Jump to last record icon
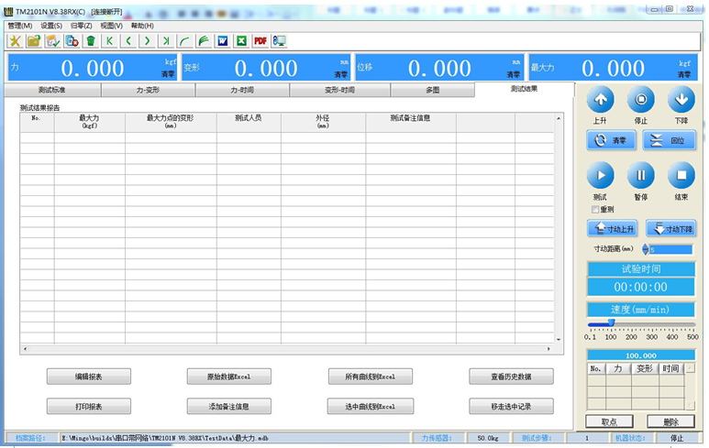Image resolution: width=709 pixels, height=448 pixels. tap(166, 41)
